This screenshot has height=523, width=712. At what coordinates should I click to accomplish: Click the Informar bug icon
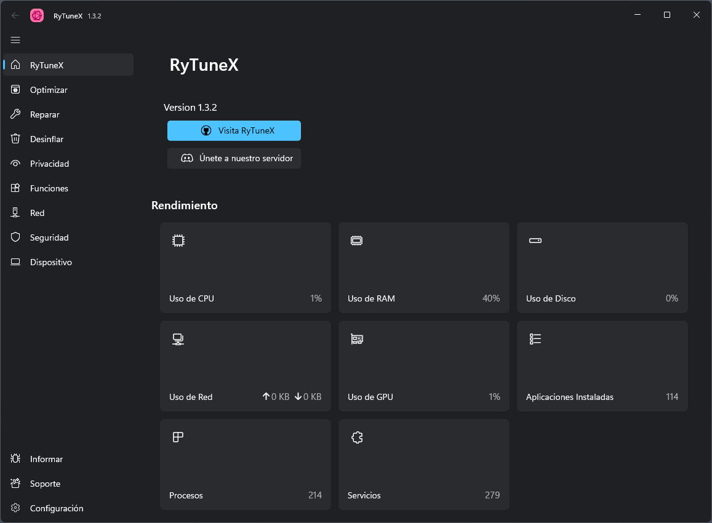tap(16, 459)
